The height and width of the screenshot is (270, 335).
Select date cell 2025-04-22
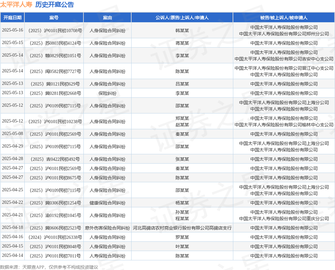[13, 202]
